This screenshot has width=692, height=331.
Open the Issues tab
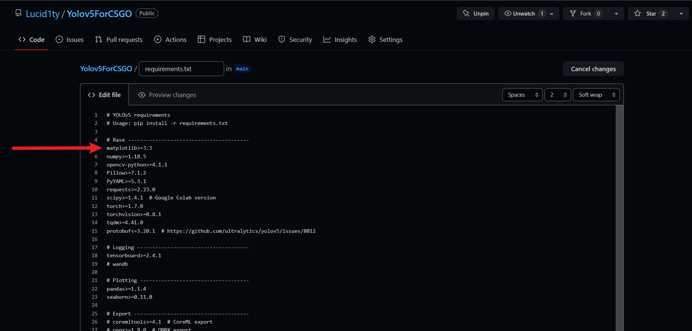[70, 40]
